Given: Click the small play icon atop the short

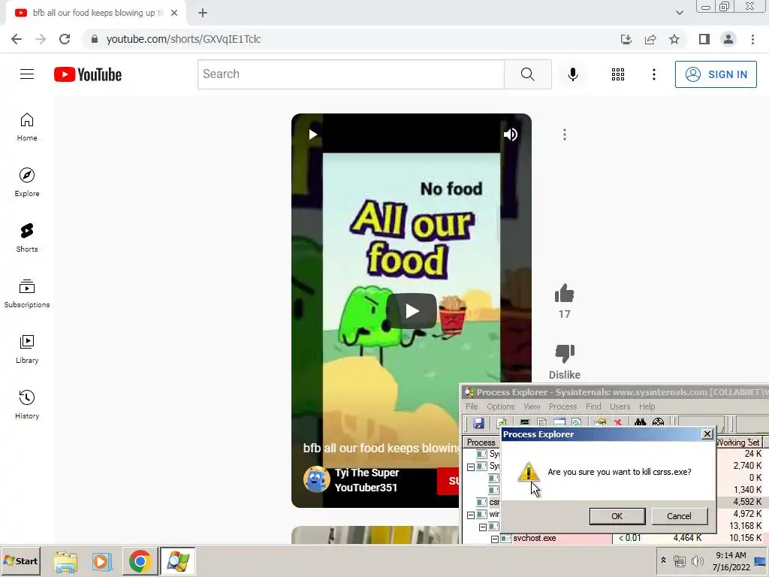Looking at the screenshot, I should (x=313, y=134).
